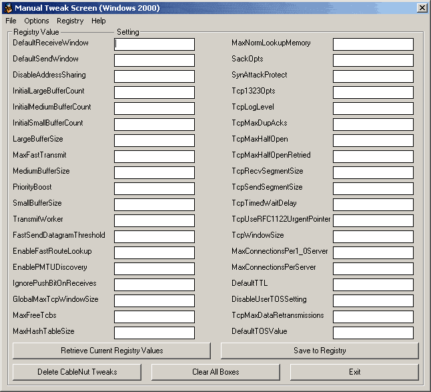Screen dimensions: 431x392
Task: Click the SackOpts input field
Action: [x=373, y=60]
